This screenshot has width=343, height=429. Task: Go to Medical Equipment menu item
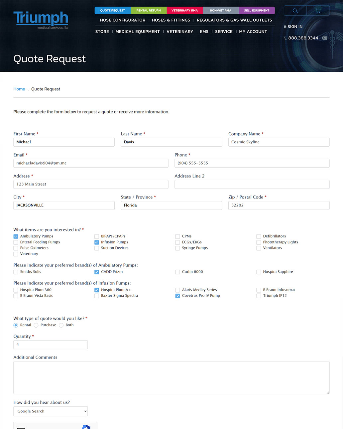[x=138, y=32]
